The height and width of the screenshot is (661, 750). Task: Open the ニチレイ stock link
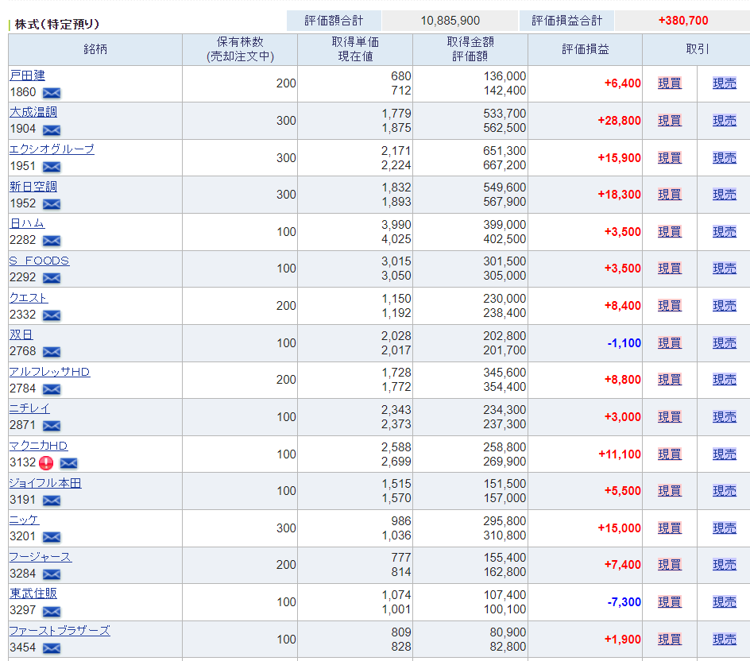point(29,408)
